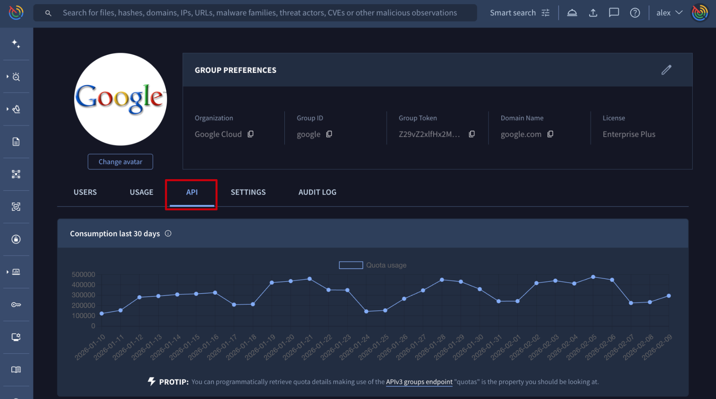The width and height of the screenshot is (716, 399).
Task: Toggle the Quota usage legend entry
Action: coord(372,265)
